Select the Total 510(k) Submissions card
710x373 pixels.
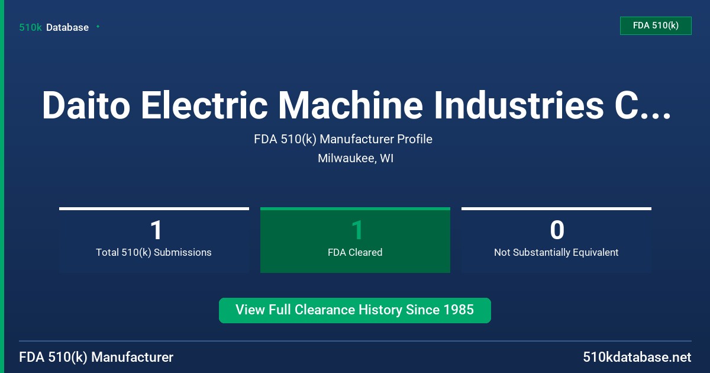[x=154, y=240]
